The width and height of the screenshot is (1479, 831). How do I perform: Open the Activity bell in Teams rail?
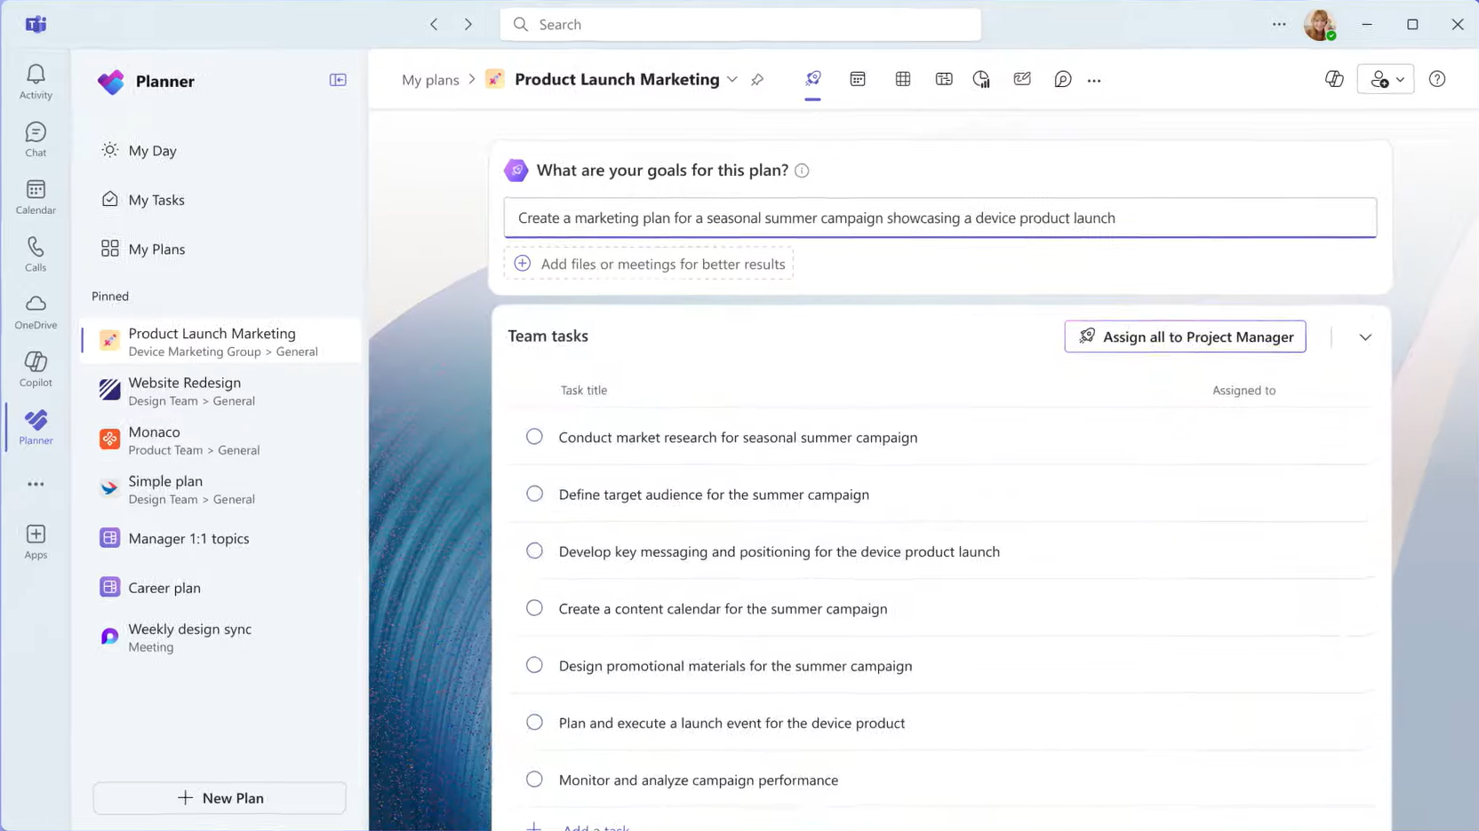click(x=36, y=82)
